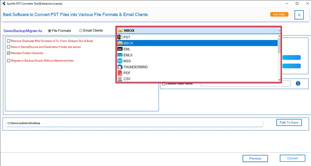Screen dimensions: 311x166
Task: Select the File Formats radio button
Action: [50, 31]
